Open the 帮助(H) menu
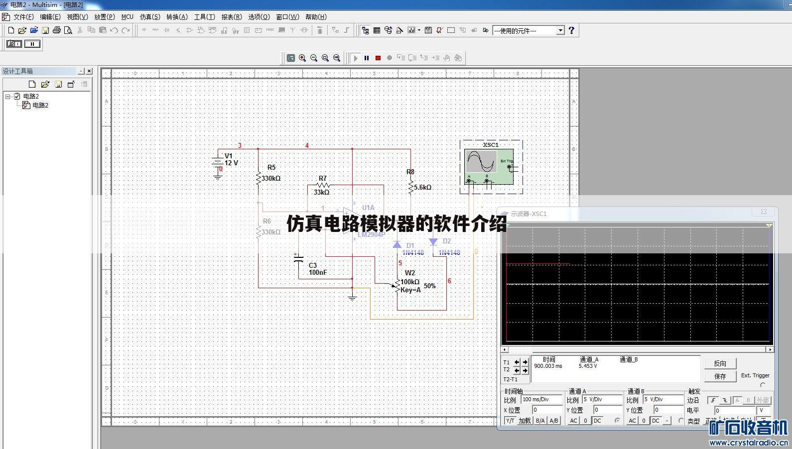This screenshot has width=792, height=449. (316, 17)
